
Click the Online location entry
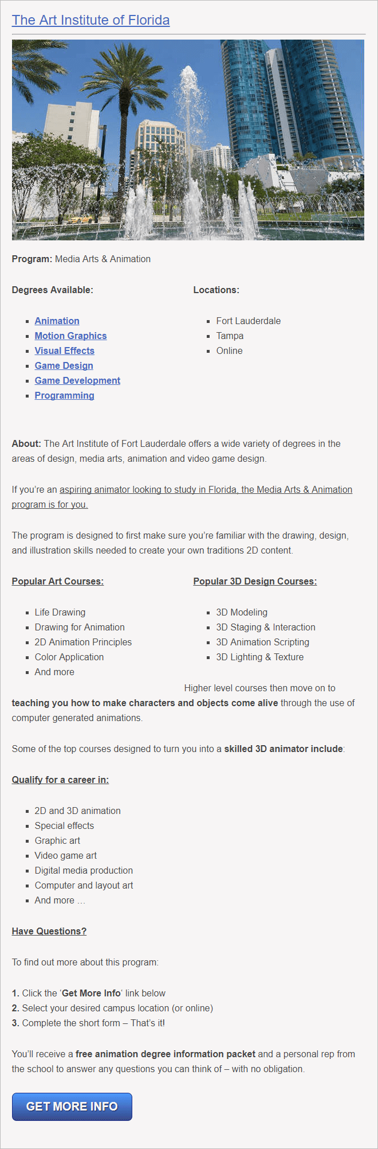pos(229,350)
